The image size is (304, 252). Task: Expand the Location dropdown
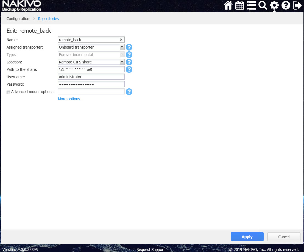point(122,62)
